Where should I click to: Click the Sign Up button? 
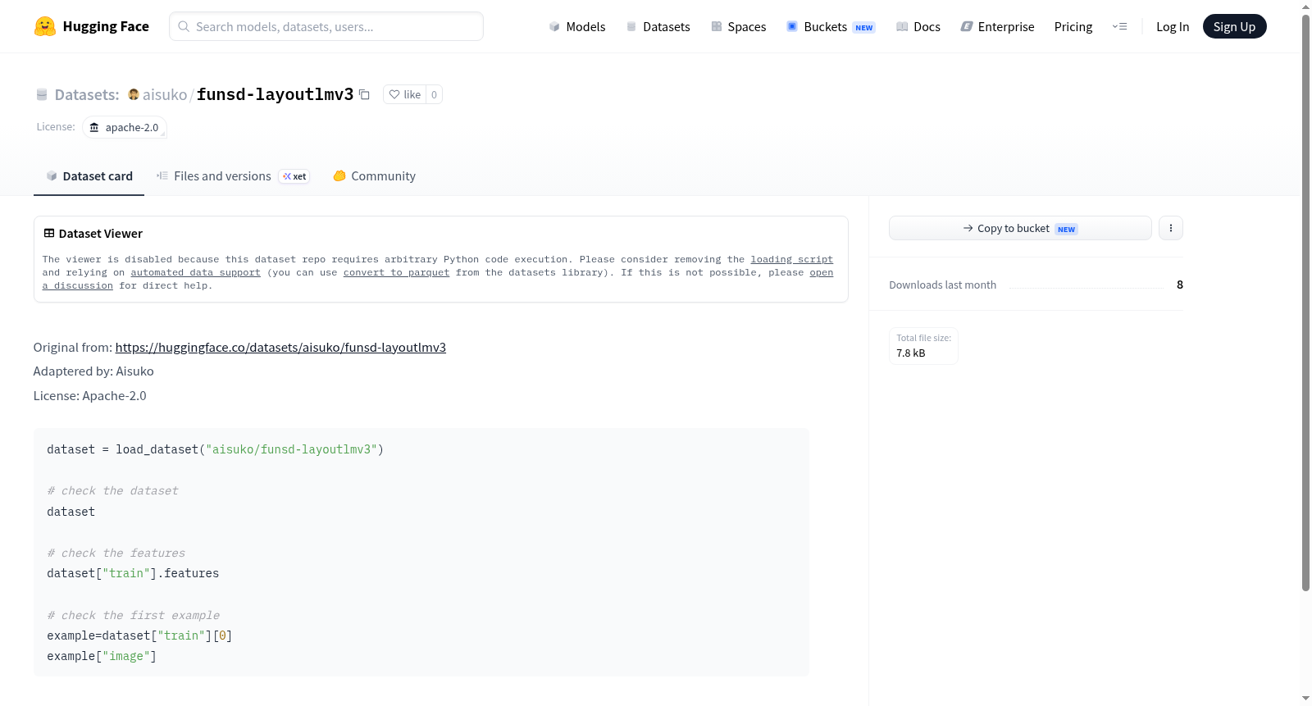click(1234, 27)
